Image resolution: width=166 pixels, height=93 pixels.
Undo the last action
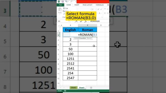pos(66,2)
